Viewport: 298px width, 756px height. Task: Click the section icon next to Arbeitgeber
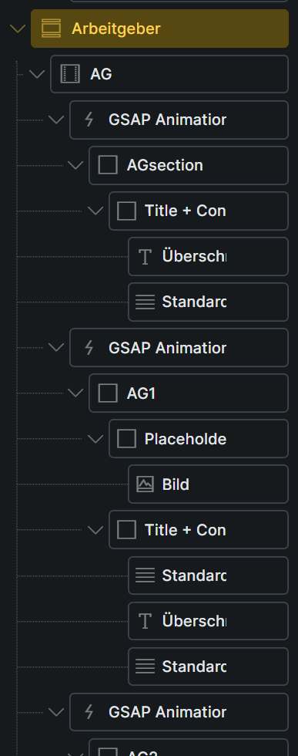(x=51, y=29)
